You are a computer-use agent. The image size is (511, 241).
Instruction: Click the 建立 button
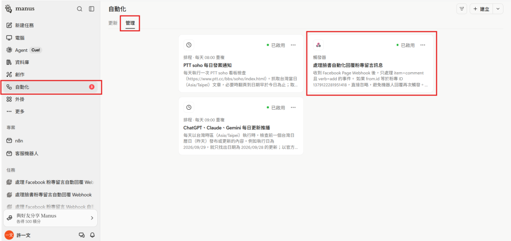point(481,9)
